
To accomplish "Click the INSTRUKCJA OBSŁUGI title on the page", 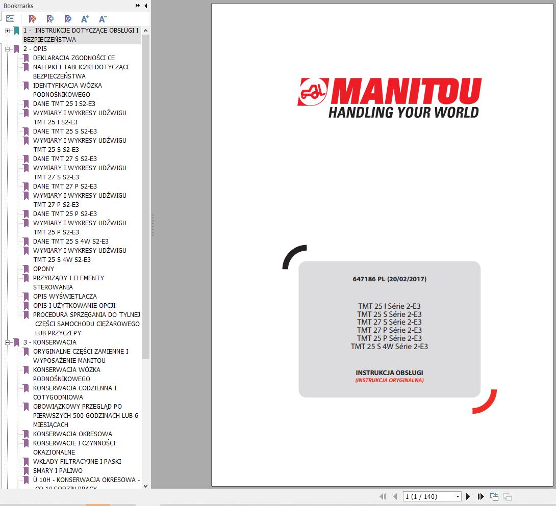I will 389,373.
